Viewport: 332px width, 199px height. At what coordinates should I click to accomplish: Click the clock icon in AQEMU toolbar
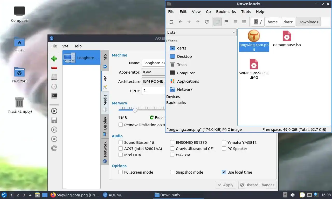pos(54,87)
